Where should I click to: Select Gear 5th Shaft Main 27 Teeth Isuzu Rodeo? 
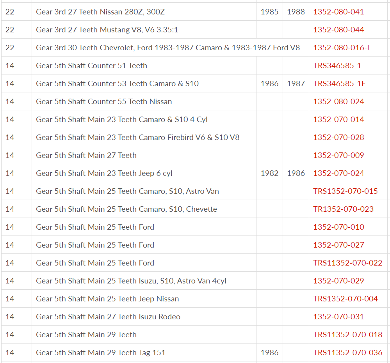[108, 317]
